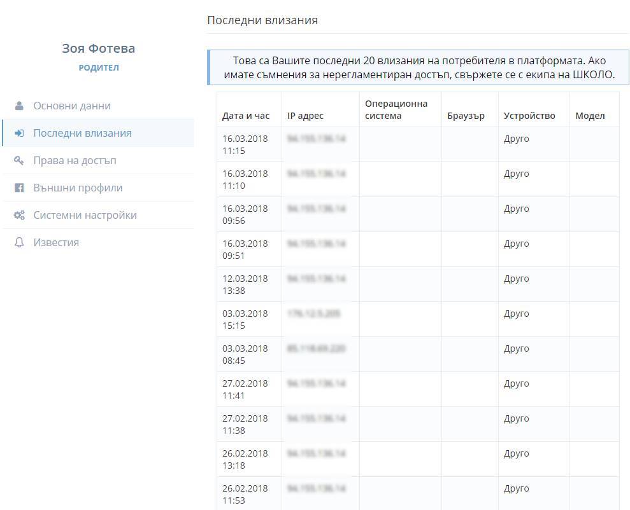Image resolution: width=630 pixels, height=510 pixels.
Task: Click the Операционна система column header
Action: point(396,109)
